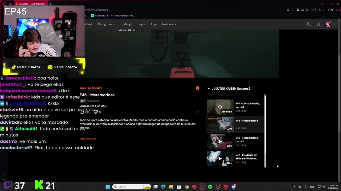Expand the JUJUTSU KAISEN Season 2 selector

(x=229, y=89)
